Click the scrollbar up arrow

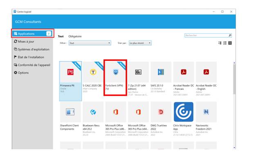click(234, 63)
